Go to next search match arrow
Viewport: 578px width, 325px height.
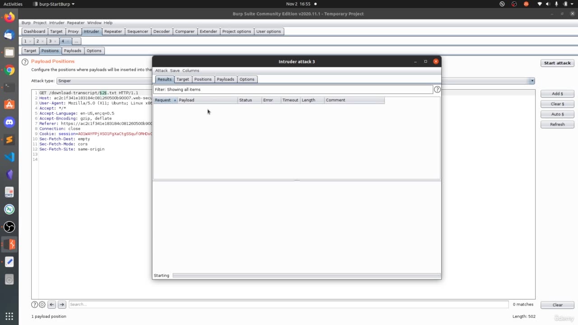click(x=62, y=304)
